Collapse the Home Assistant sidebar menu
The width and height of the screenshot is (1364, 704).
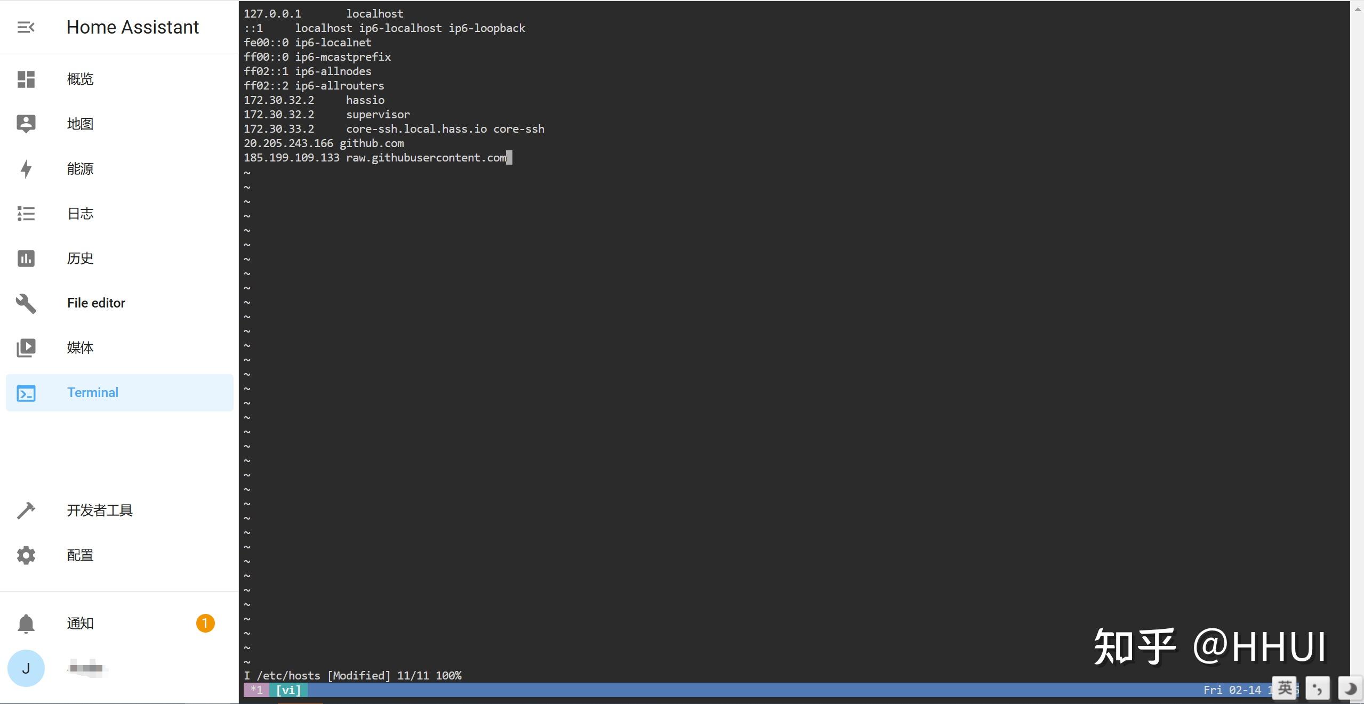click(x=26, y=27)
